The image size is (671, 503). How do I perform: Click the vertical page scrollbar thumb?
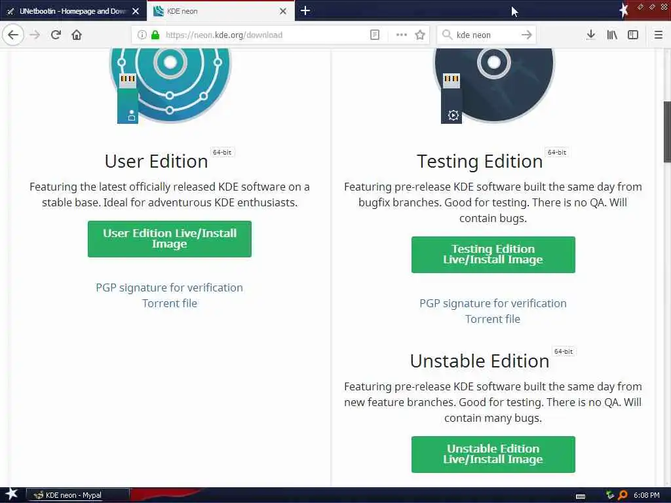pyautogui.click(x=666, y=132)
